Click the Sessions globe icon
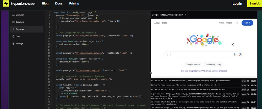Image resolution: width=262 pixels, height=109 pixels. [13, 22]
